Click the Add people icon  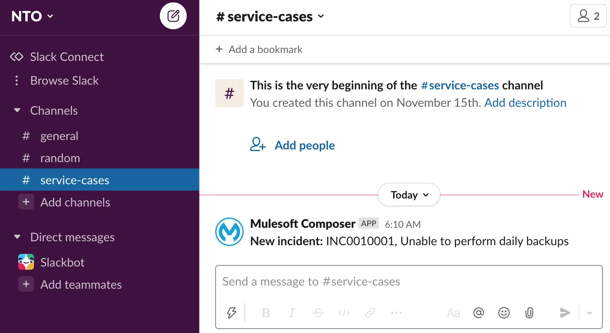click(x=258, y=144)
